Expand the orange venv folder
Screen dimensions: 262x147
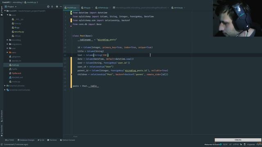(x=7, y=53)
